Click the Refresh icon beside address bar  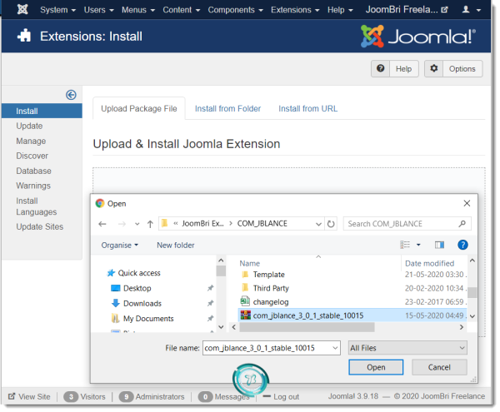pos(331,224)
